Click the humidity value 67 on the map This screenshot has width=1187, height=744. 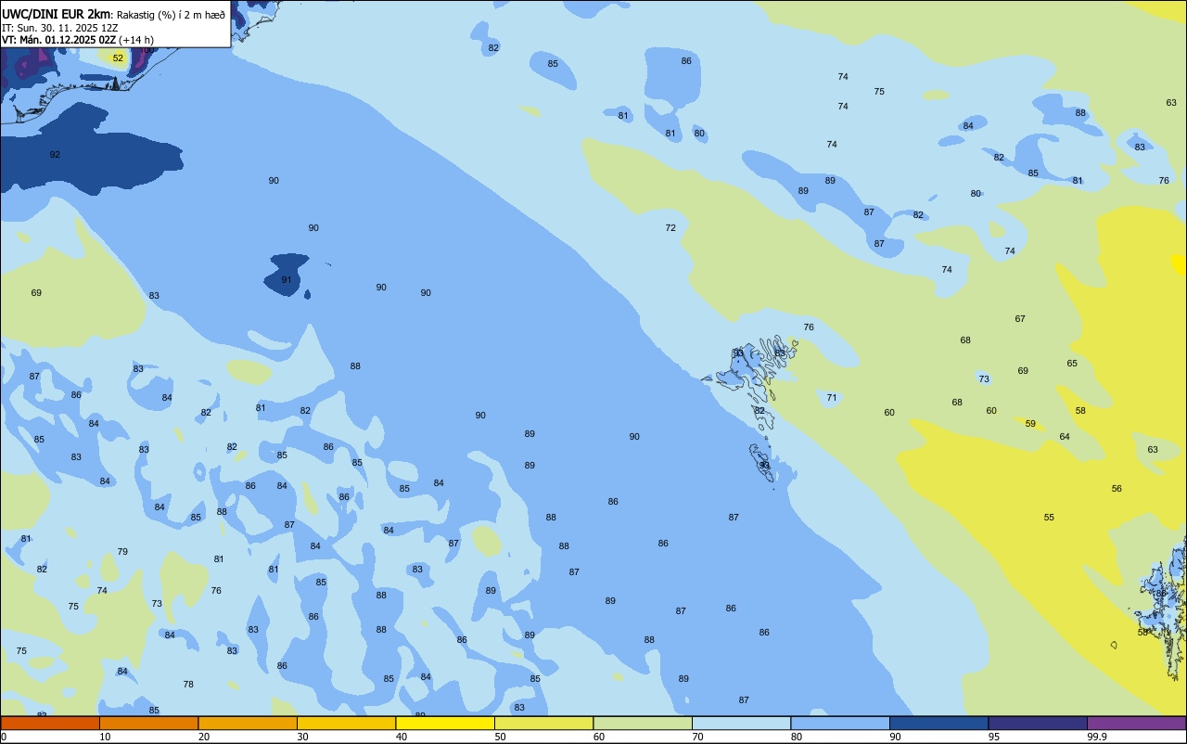[x=1020, y=318]
